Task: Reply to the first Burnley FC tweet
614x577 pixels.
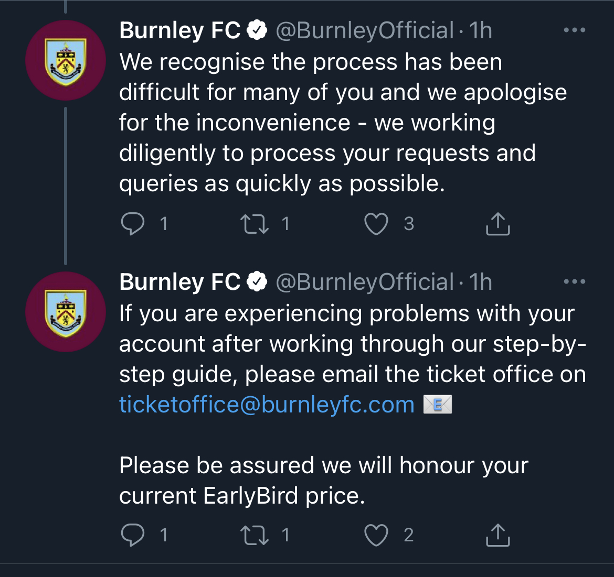Action: point(133,224)
